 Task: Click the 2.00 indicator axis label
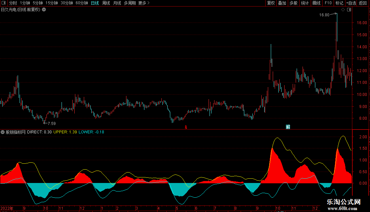point(363,137)
